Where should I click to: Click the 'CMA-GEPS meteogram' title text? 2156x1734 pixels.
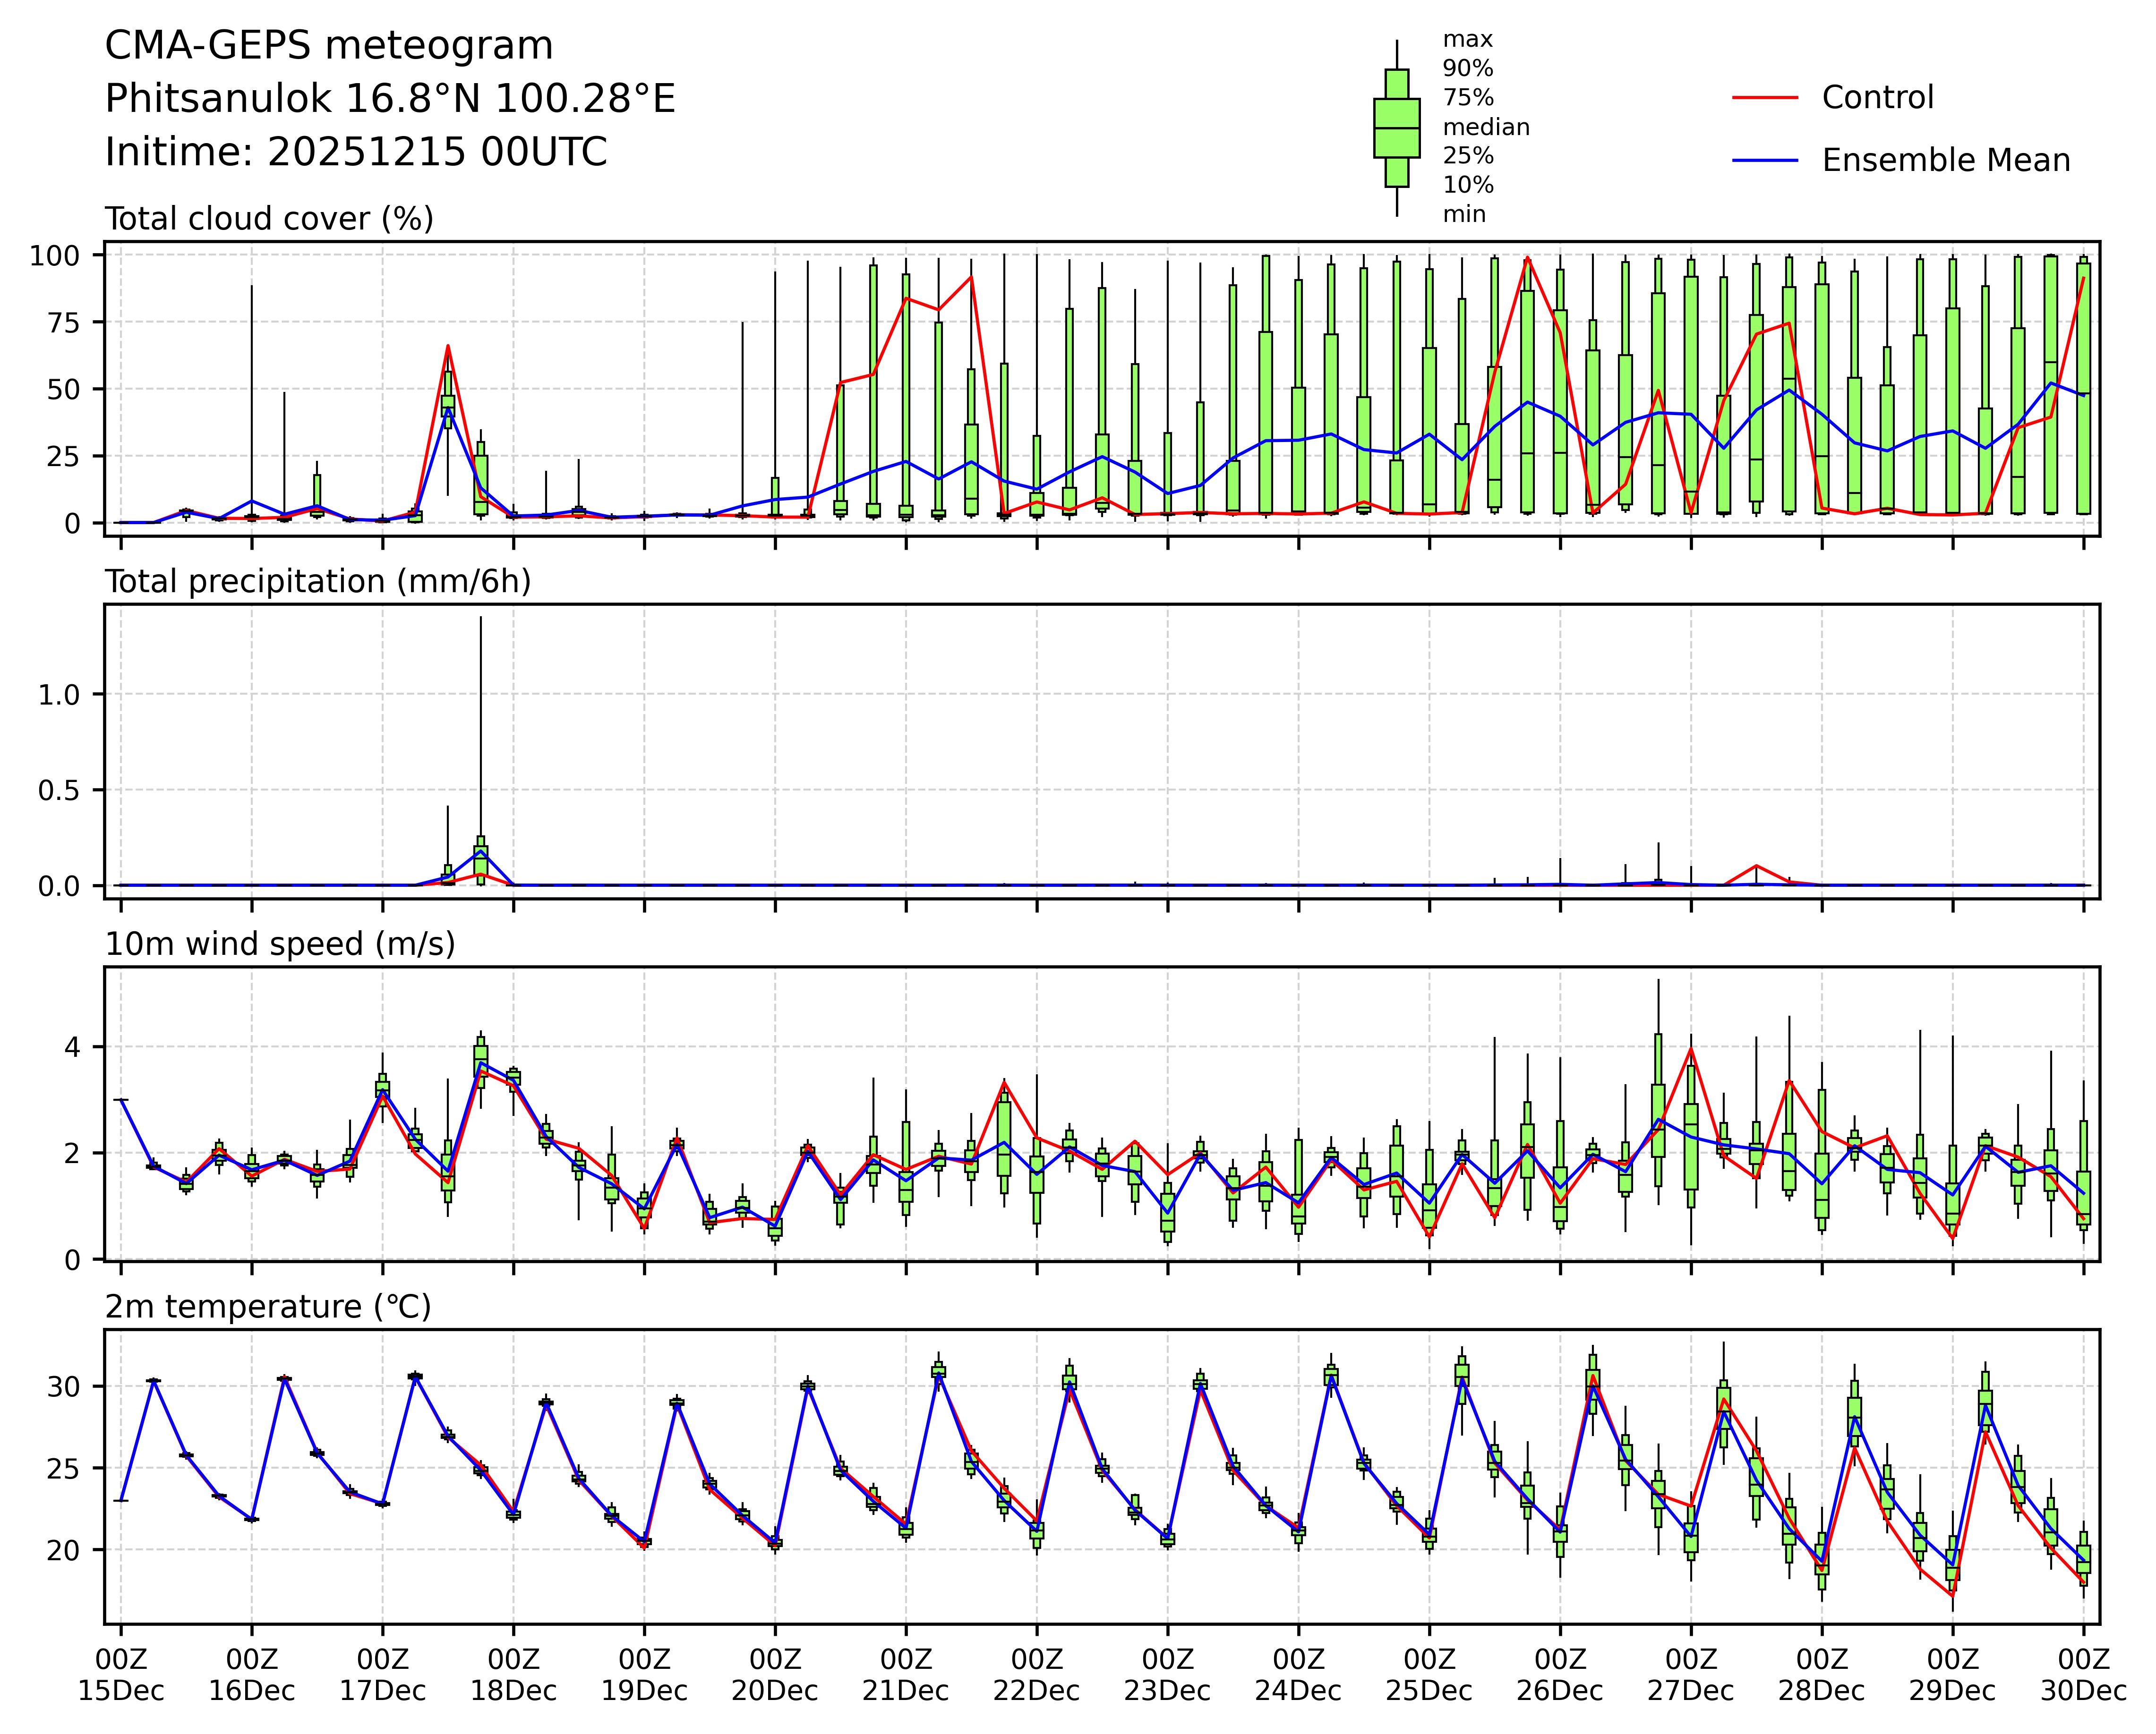329,46
